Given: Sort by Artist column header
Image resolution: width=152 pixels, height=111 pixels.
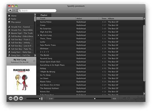Looking at the screenshot, I should [x=87, y=19].
